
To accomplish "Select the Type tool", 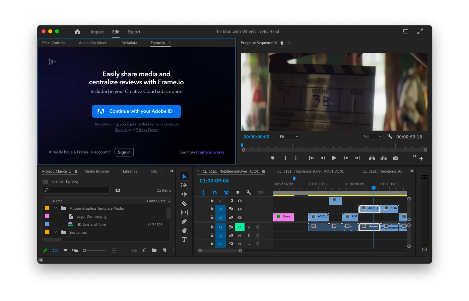I will click(x=184, y=239).
